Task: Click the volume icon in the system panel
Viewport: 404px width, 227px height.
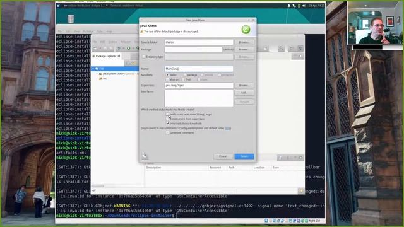Action: click(304, 6)
